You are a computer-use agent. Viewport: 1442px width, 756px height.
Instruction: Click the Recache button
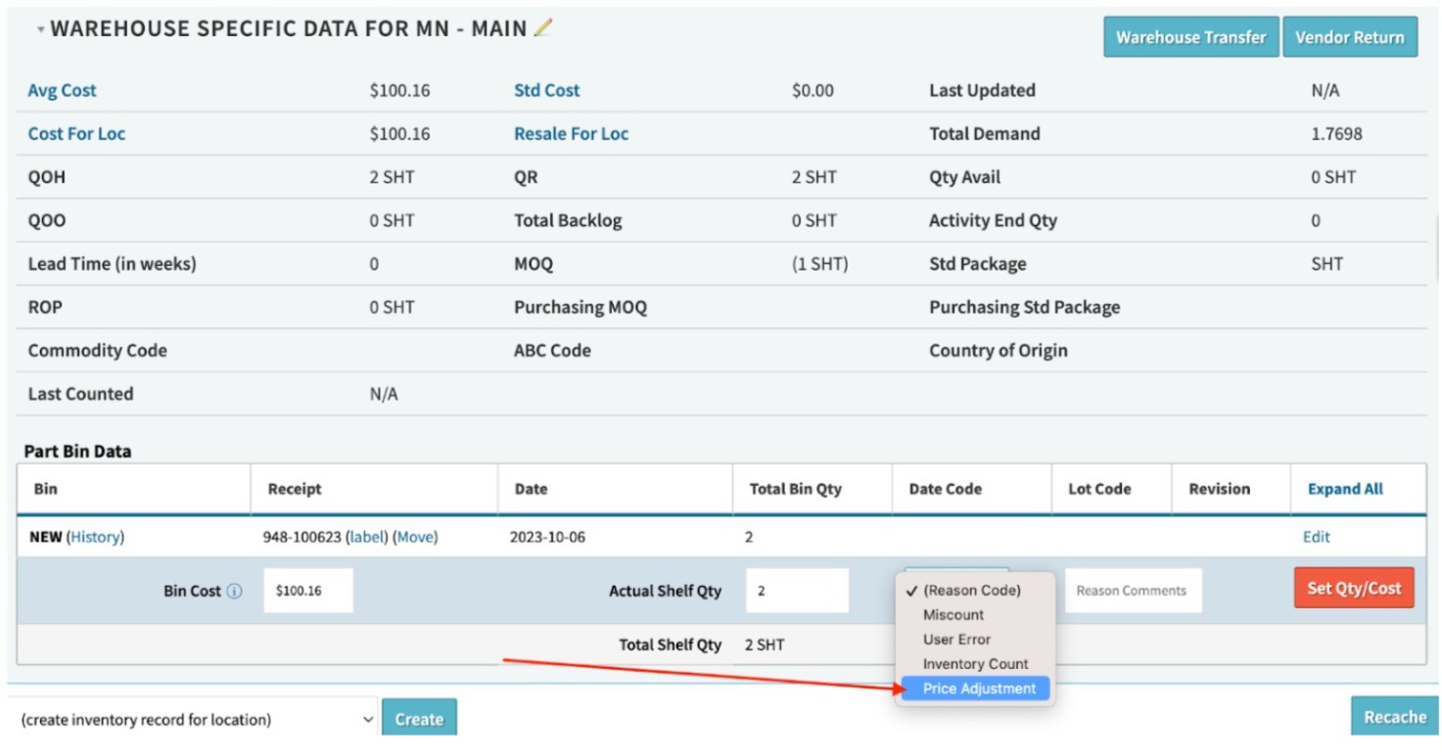1395,717
